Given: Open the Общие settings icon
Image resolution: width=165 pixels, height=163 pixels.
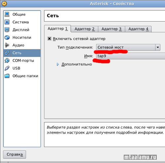Looking at the screenshot, I should pyautogui.click(x=7, y=14).
